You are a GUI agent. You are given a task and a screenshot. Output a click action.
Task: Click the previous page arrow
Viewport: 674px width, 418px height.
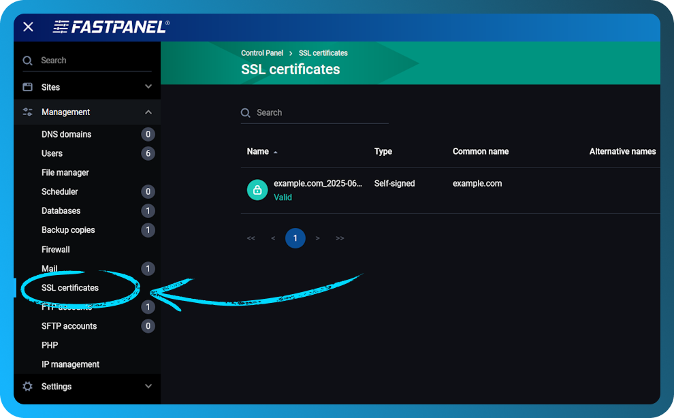click(273, 238)
